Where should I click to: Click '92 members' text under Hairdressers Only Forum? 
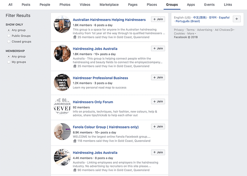coord(81,107)
